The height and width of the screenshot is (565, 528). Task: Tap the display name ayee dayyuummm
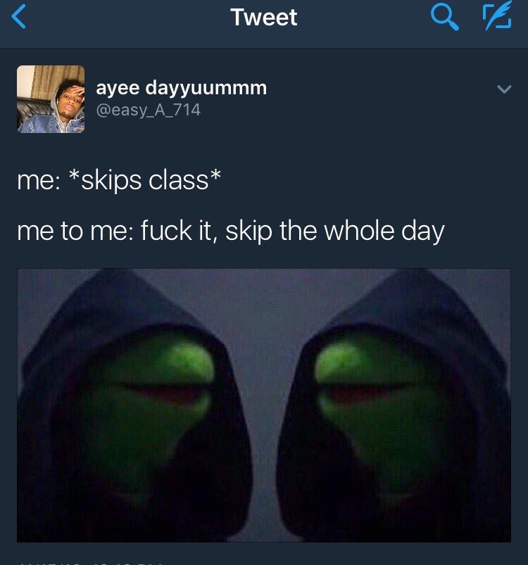click(x=182, y=88)
